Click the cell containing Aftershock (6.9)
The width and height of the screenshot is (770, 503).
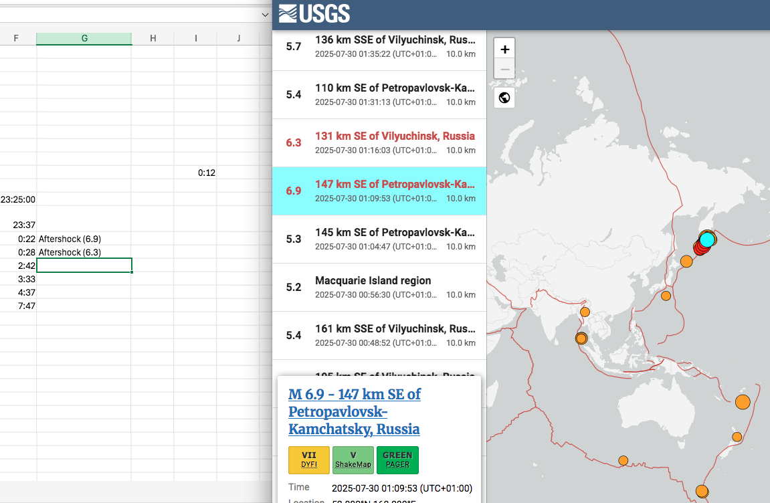tap(84, 239)
